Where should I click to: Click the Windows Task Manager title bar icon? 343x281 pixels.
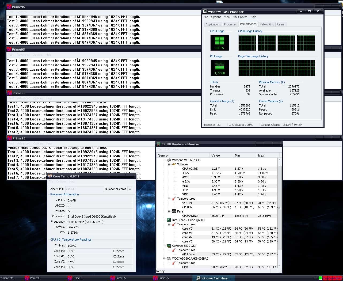205,12
